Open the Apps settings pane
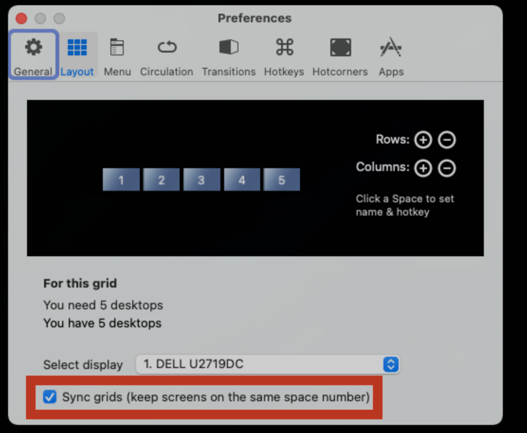Viewport: 527px width, 433px height. coord(391,54)
